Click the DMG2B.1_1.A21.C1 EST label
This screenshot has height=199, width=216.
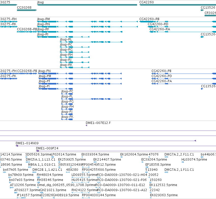click(x=47, y=170)
